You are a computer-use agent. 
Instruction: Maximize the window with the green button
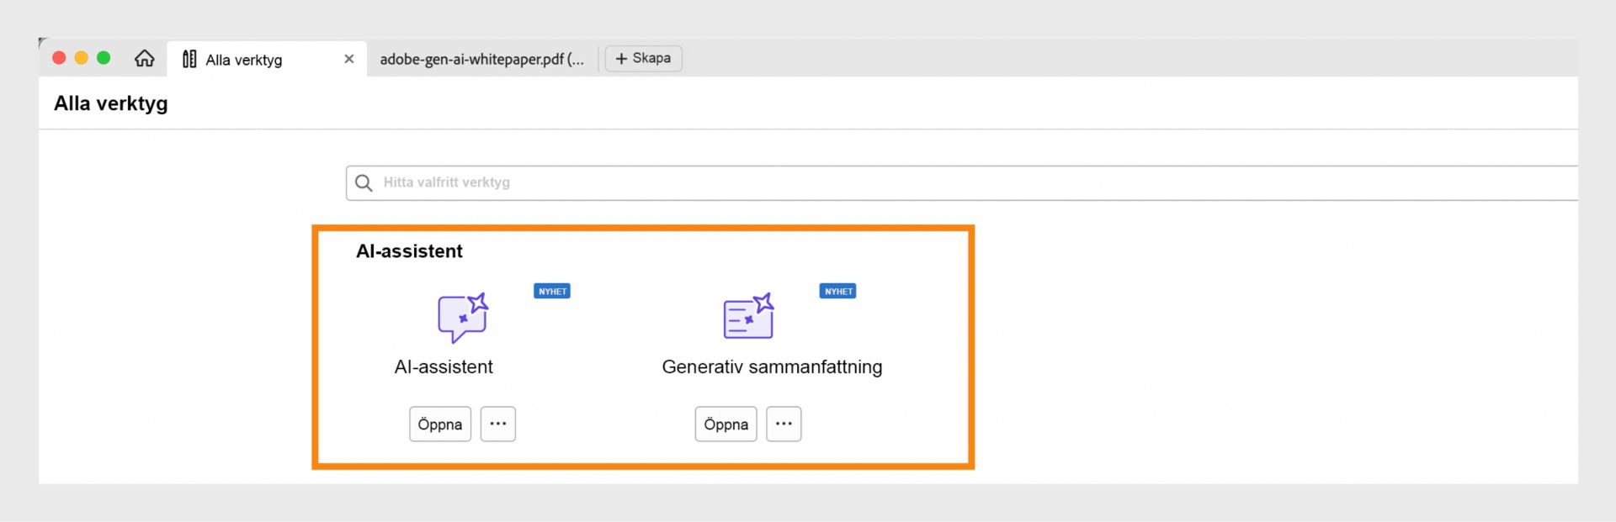tap(104, 58)
